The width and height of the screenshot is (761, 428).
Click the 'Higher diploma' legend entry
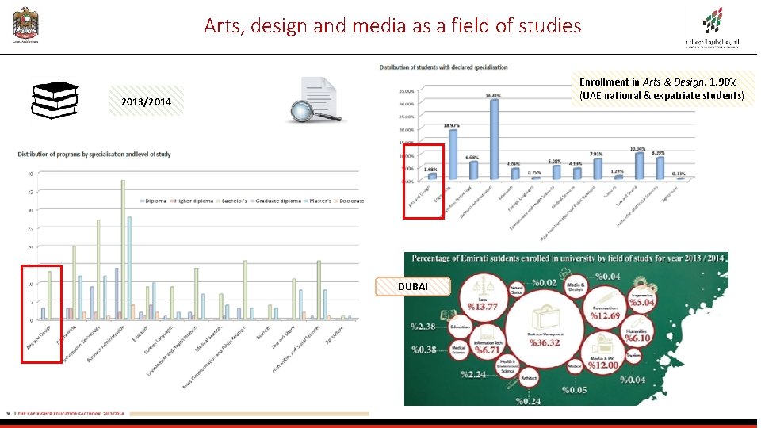(193, 201)
